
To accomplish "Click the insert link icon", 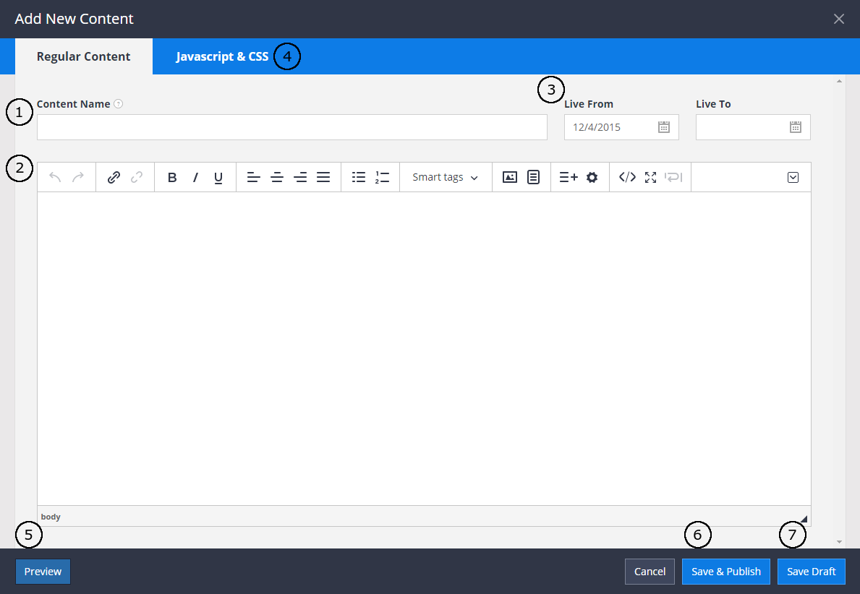I will (114, 177).
